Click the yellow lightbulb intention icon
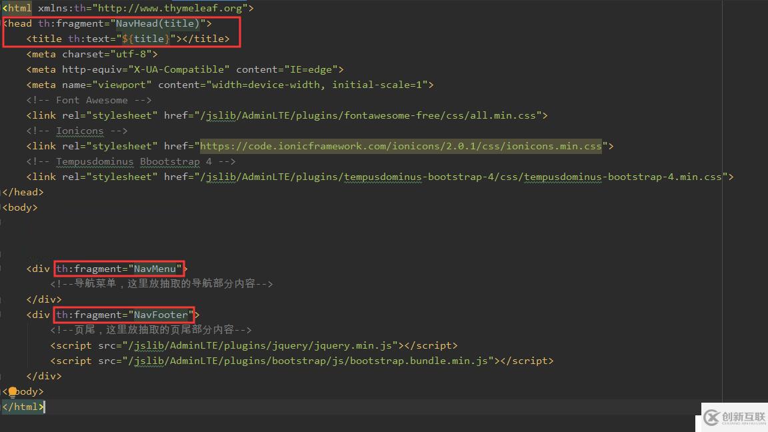This screenshot has height=432, width=768. pyautogui.click(x=13, y=391)
